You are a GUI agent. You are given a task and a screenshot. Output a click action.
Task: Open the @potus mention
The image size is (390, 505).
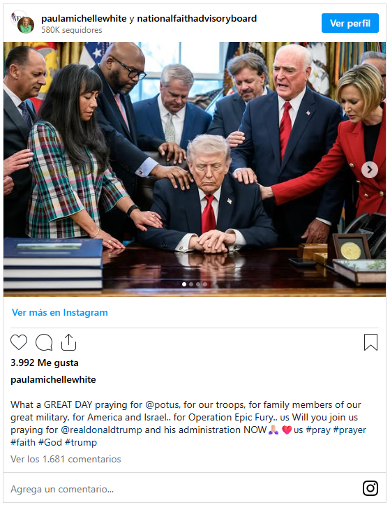[163, 405]
